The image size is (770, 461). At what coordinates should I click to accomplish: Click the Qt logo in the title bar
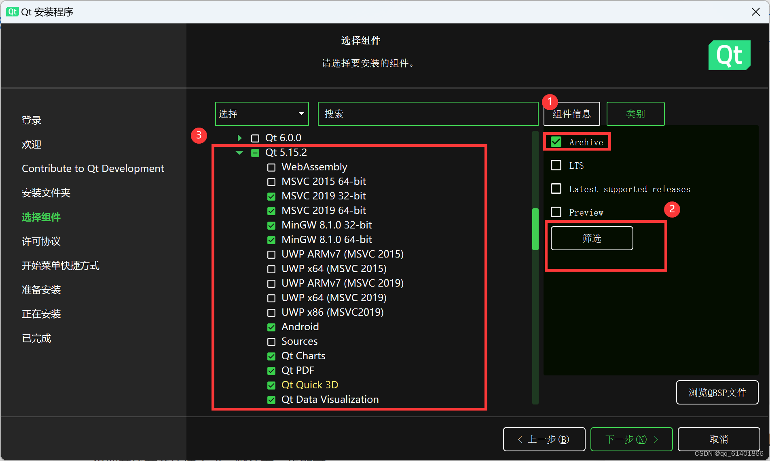12,12
